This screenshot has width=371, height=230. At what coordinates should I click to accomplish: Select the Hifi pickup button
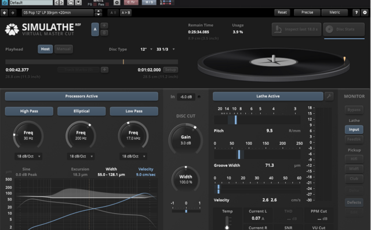tap(354, 159)
